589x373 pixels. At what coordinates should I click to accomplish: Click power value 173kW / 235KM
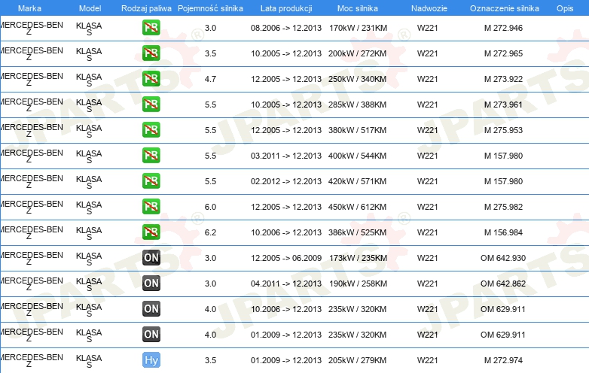[x=358, y=258]
